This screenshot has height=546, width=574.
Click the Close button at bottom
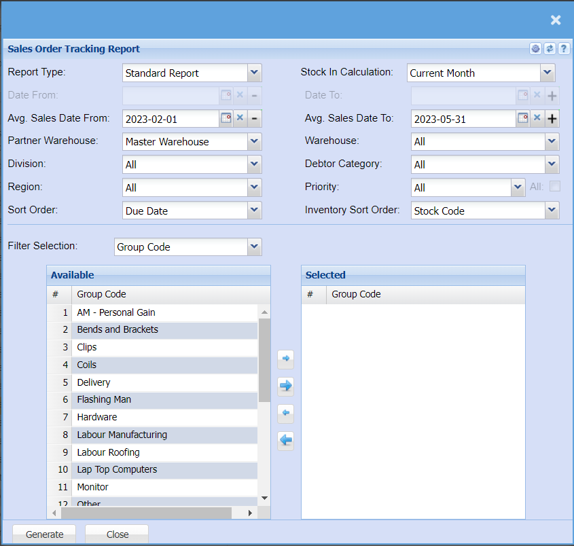118,534
